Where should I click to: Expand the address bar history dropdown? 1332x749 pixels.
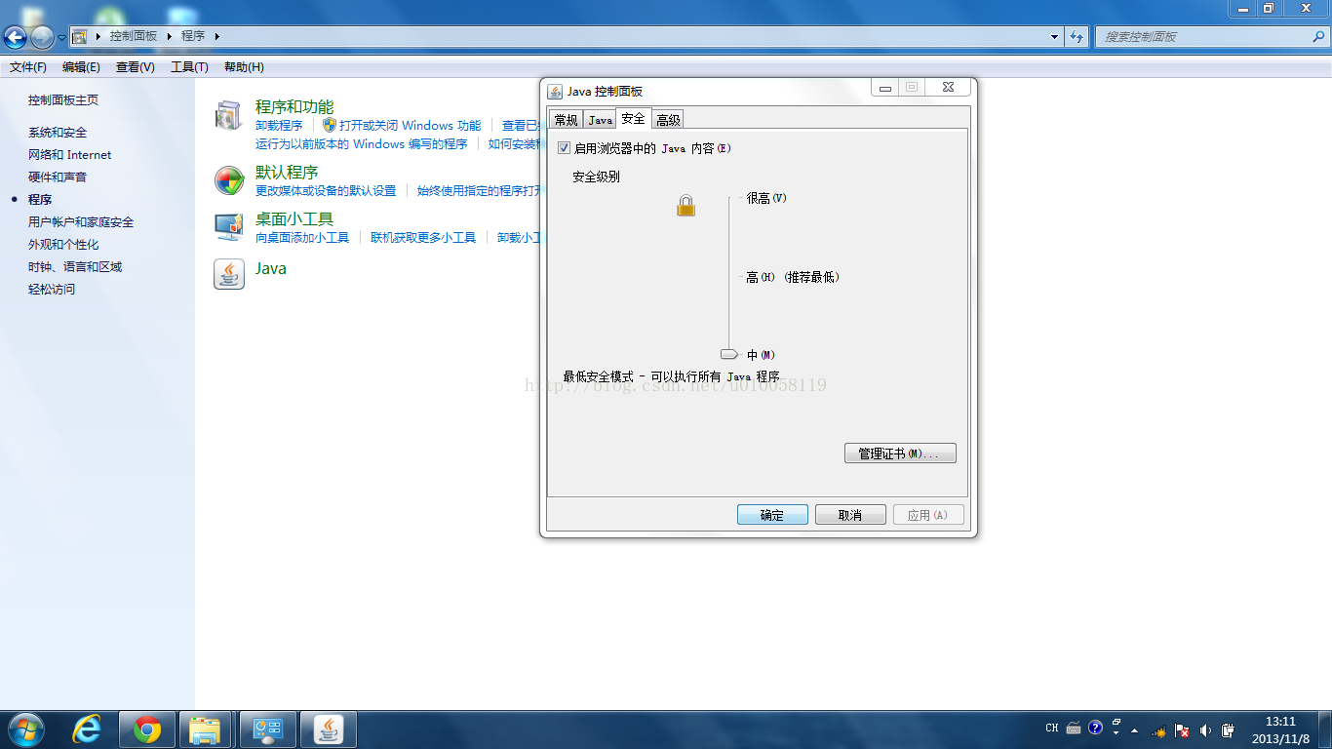pos(1055,36)
